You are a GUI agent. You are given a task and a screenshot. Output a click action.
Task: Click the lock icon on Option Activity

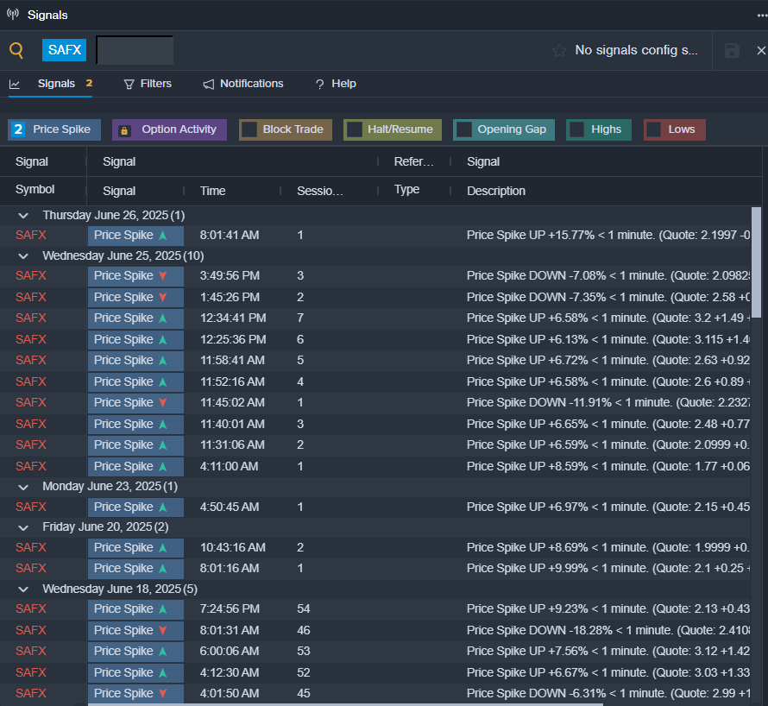[124, 130]
